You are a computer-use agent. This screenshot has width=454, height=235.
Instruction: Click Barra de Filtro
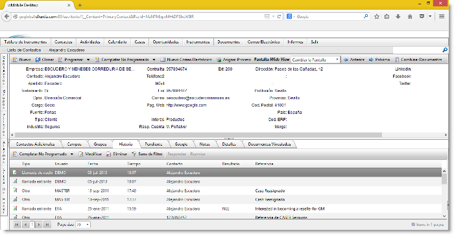(x=147, y=154)
